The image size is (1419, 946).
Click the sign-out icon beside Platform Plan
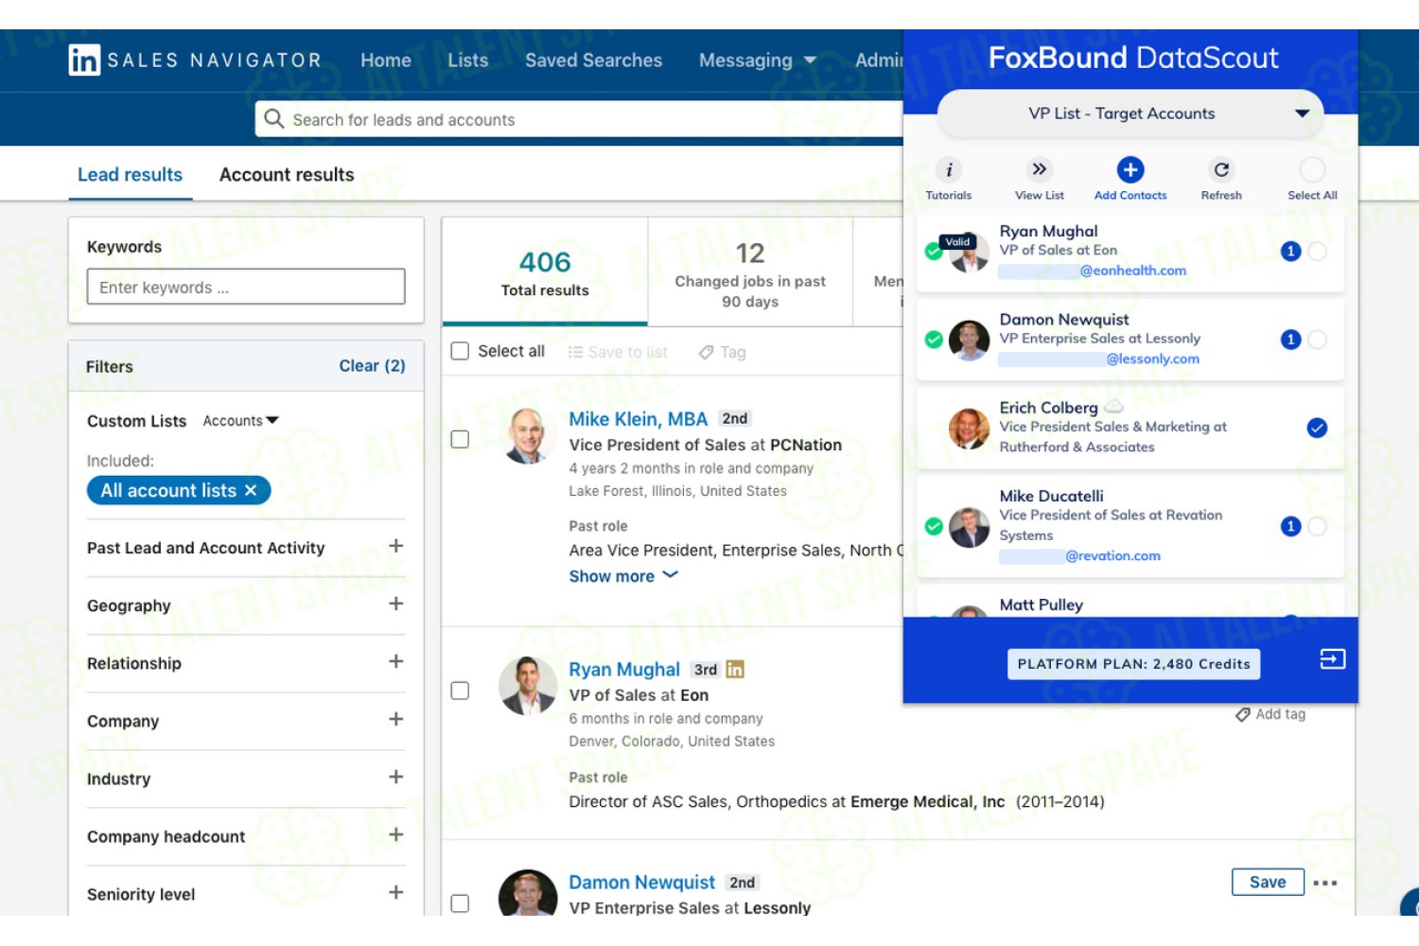1332,659
